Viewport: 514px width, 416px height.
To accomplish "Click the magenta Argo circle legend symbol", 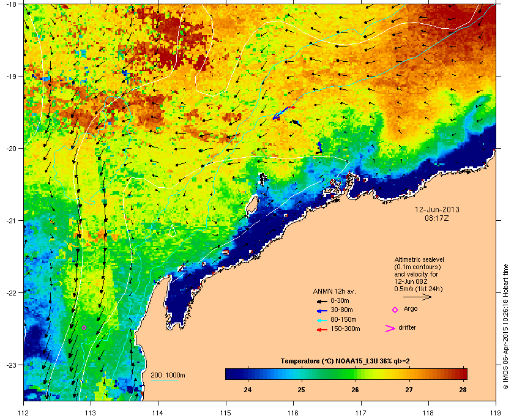I will [x=395, y=310].
